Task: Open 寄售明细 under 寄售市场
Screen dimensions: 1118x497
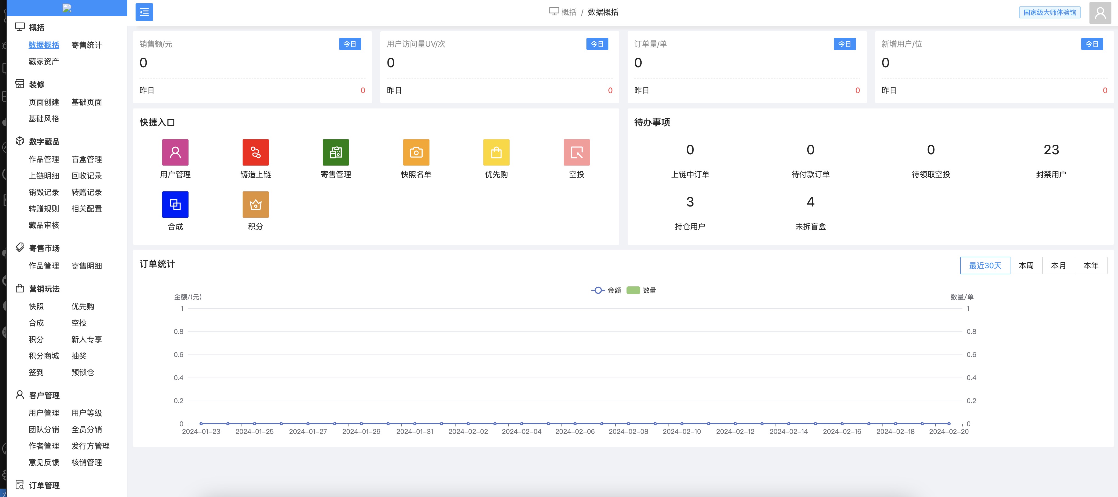Action: click(87, 266)
